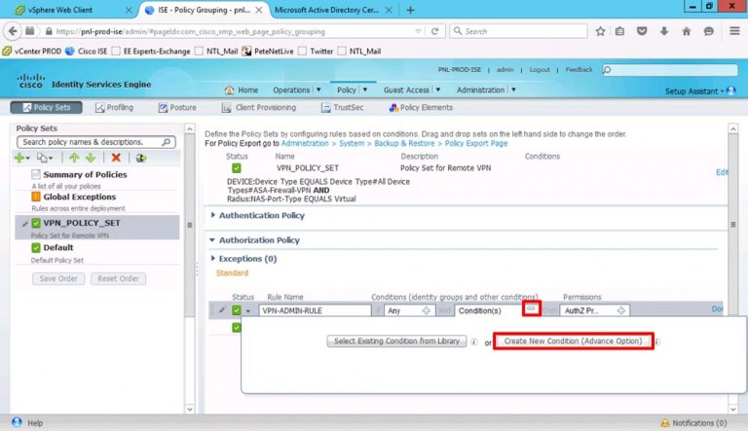Click the Cisco ISE Home icon

230,90
